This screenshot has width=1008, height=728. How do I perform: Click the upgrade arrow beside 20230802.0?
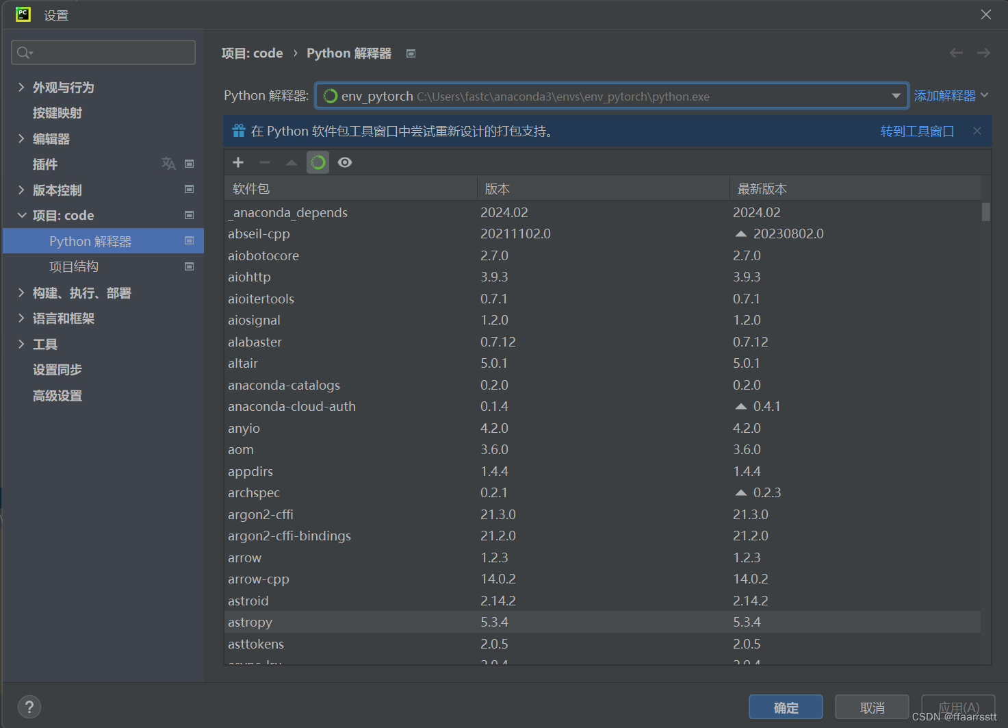[740, 234]
